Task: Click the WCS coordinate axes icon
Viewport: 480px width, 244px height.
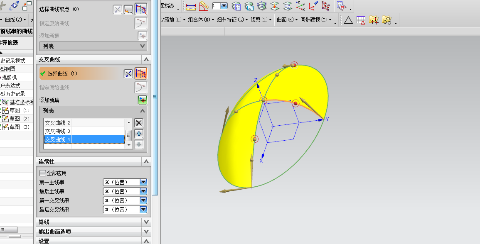Action: click(300, 6)
